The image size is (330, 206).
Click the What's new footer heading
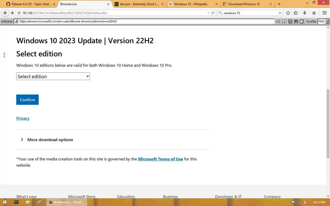click(26, 196)
